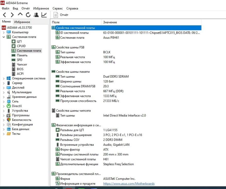Expand the DirectX tree node

tap(4, 106)
